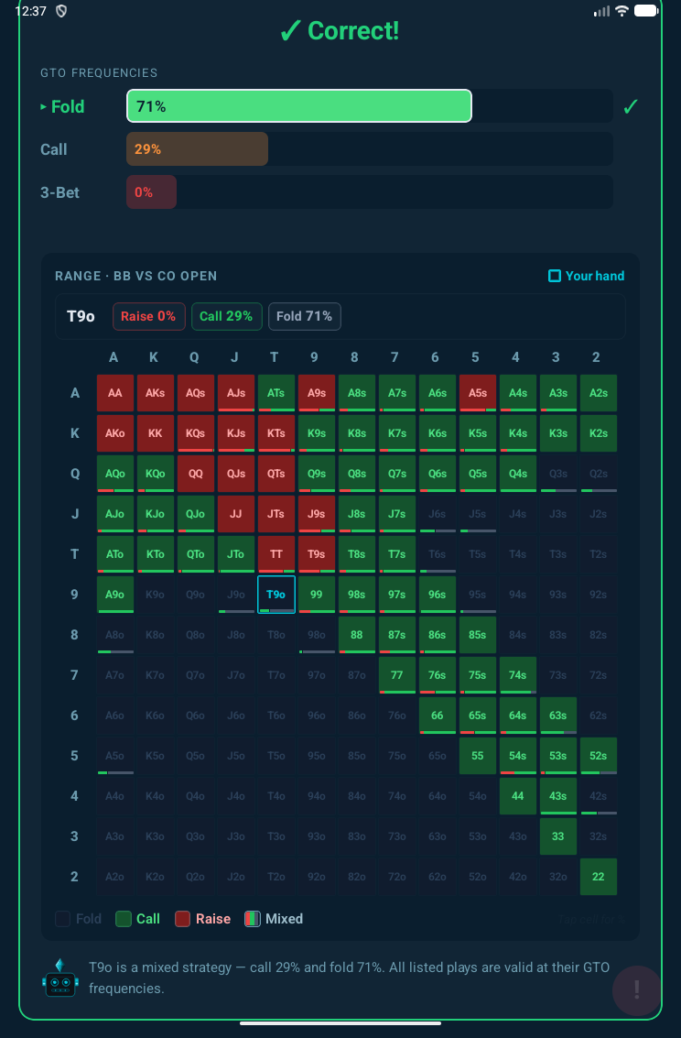Select the Fold 71% chip

[x=305, y=316]
